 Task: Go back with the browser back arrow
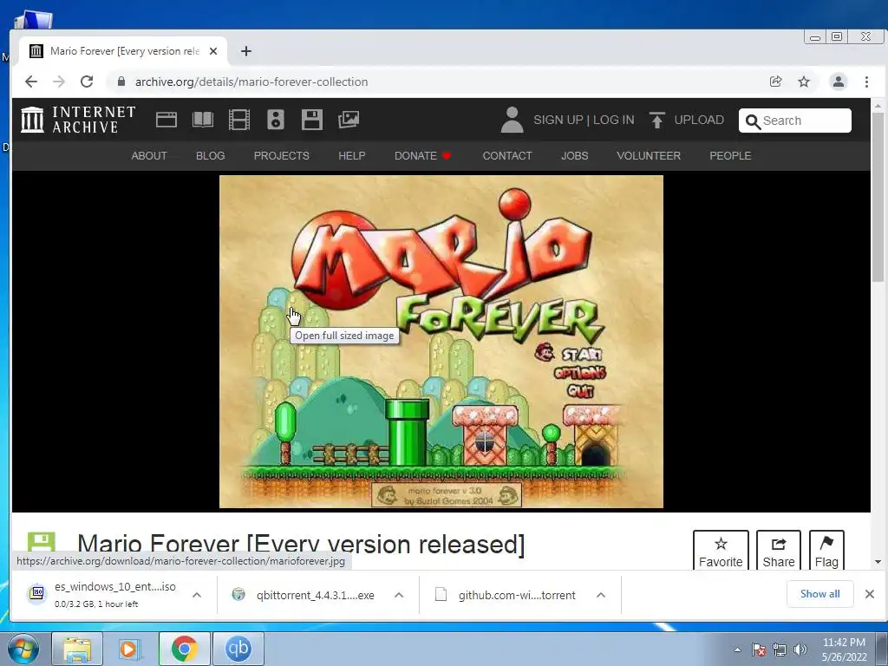31,82
